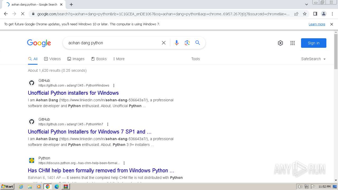Open File Explorer from taskbar
338x190 pixels.
click(30, 187)
